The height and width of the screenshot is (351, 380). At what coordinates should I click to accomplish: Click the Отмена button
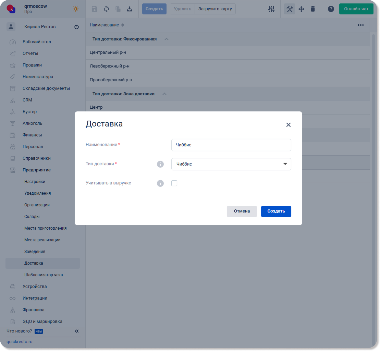[242, 211]
